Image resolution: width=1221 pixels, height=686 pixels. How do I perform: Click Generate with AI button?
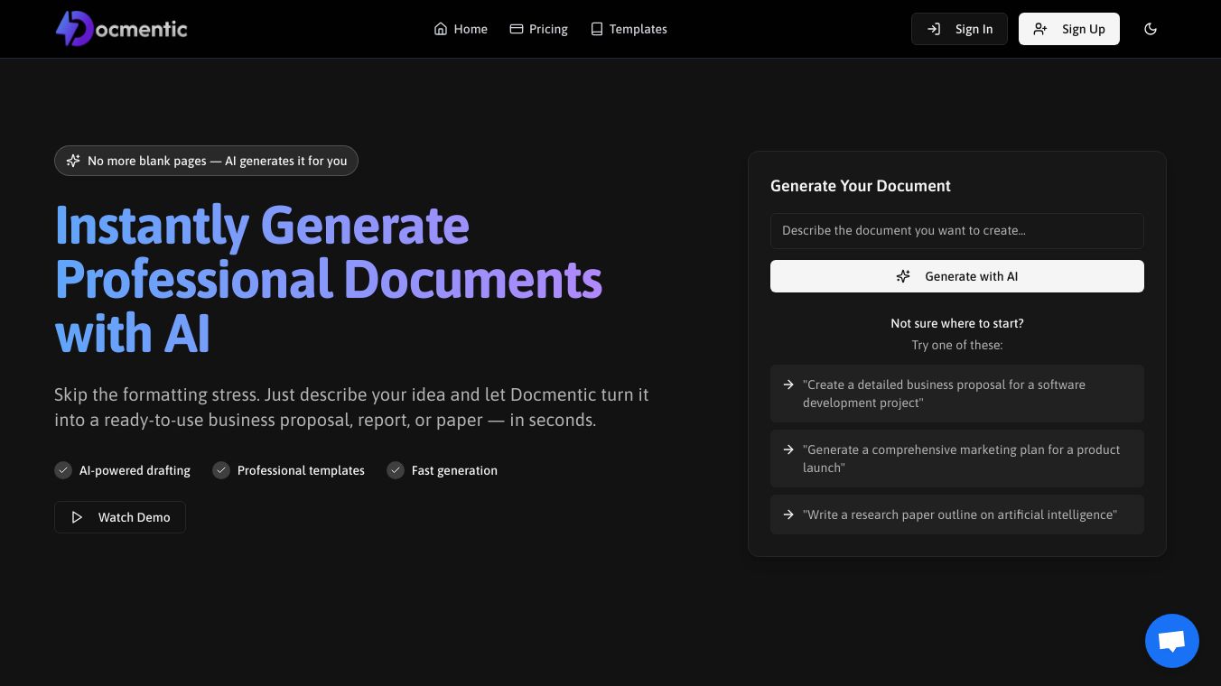click(957, 276)
